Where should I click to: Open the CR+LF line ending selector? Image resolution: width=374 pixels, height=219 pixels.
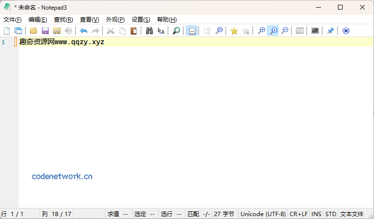298,214
